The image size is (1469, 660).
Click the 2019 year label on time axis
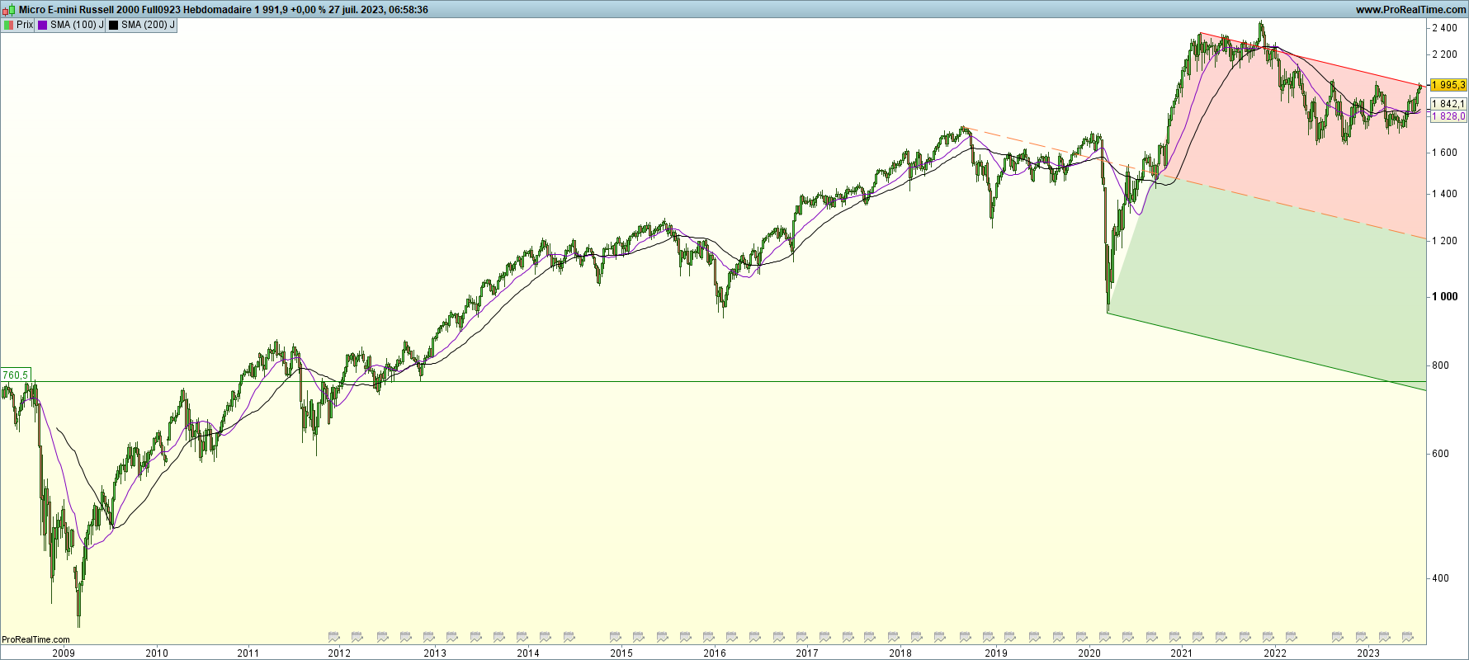point(996,653)
